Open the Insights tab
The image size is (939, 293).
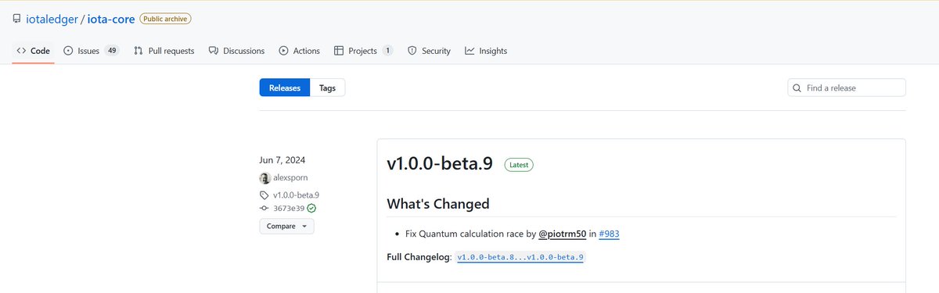[486, 51]
